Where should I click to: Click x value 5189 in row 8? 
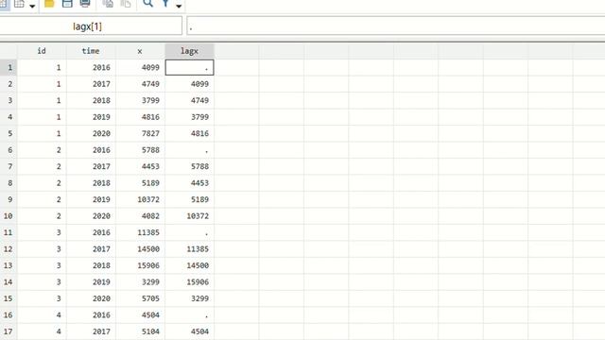(141, 183)
